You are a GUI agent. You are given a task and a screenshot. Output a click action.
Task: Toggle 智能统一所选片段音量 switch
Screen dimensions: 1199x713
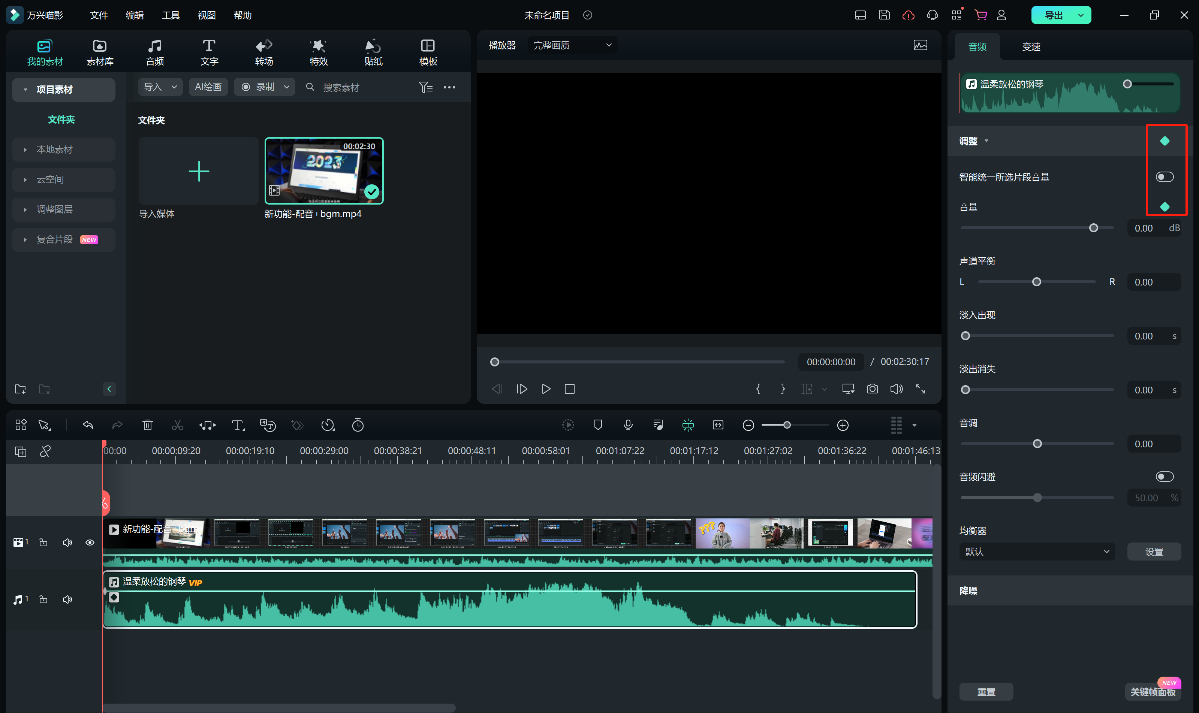[1165, 177]
